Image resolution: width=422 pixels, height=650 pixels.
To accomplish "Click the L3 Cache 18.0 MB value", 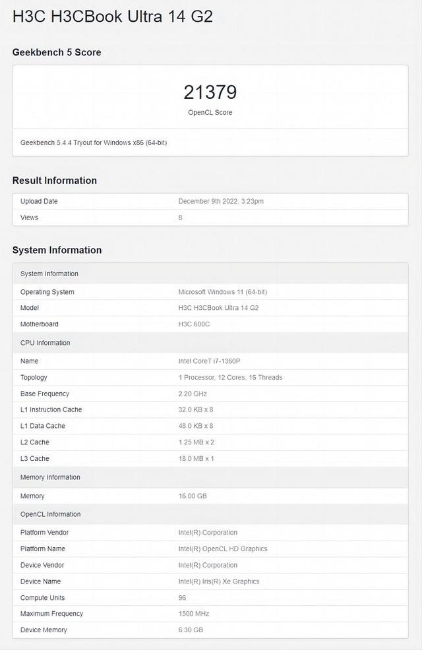I will (196, 459).
